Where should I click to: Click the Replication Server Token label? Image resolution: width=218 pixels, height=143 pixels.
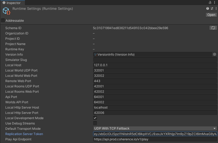point(24,134)
